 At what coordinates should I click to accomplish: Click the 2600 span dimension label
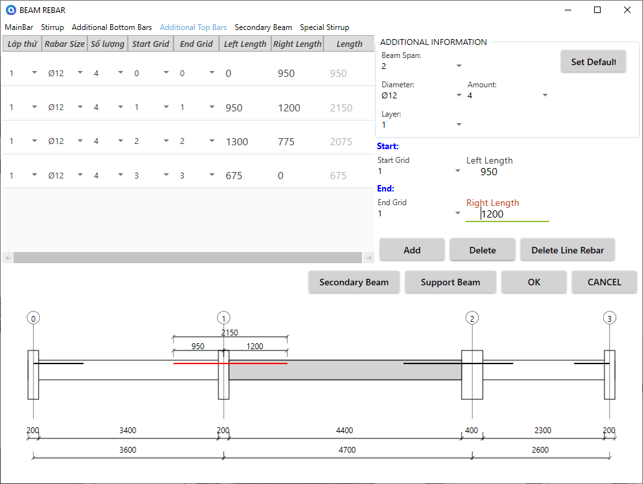[x=540, y=449]
